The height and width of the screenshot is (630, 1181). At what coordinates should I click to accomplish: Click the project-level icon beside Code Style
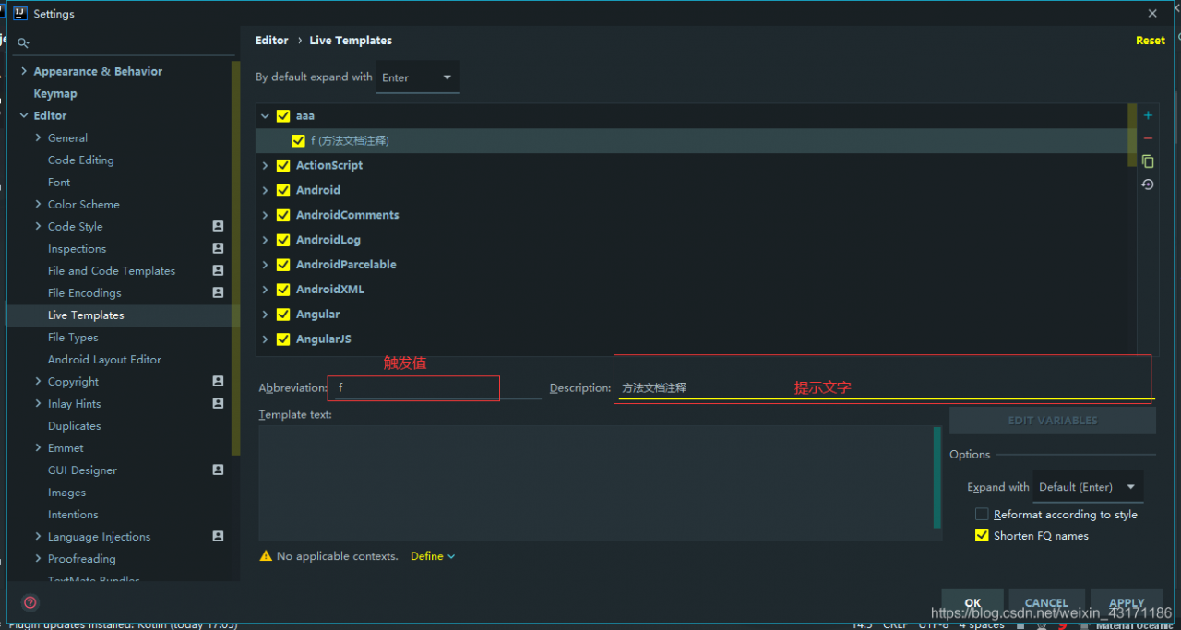point(218,226)
